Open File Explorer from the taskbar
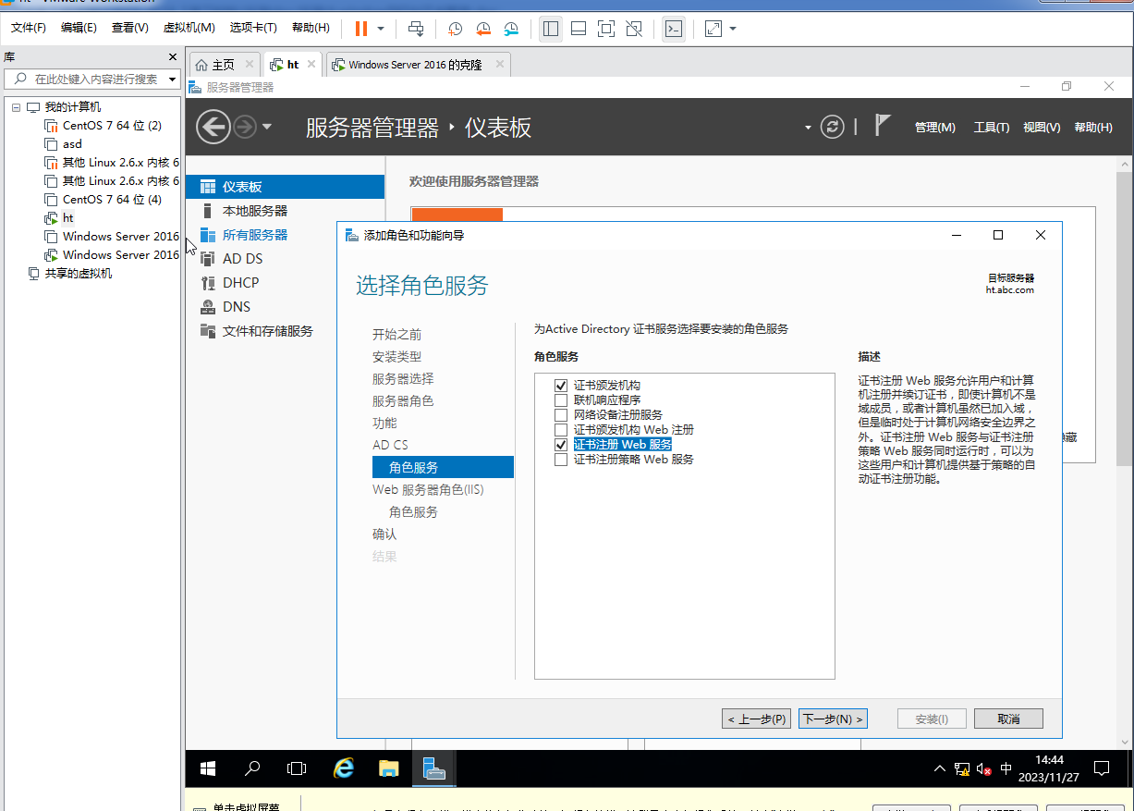The image size is (1134, 811). [388, 768]
